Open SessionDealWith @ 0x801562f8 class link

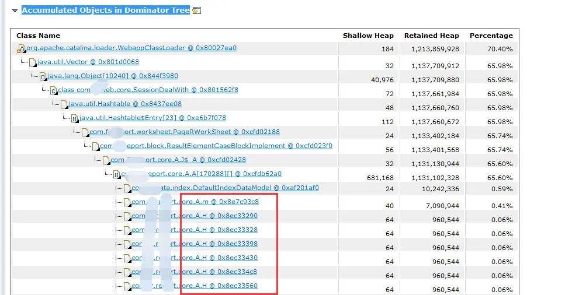pyautogui.click(x=148, y=90)
